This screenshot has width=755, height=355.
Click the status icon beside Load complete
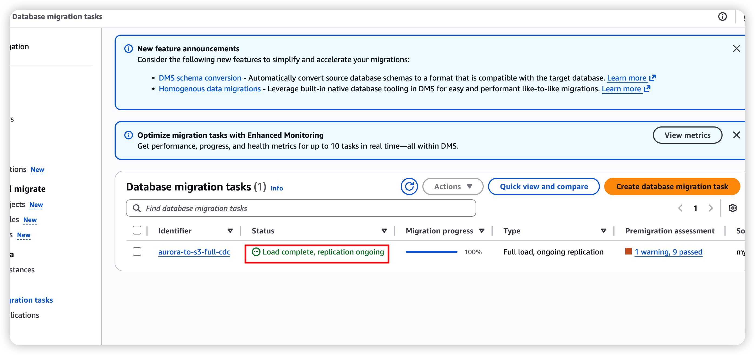[256, 252]
